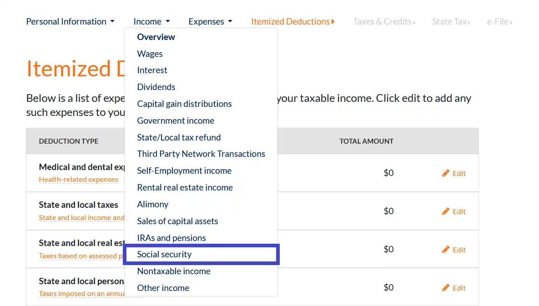Select Social security from Income menu
The height and width of the screenshot is (306, 539).
pyautogui.click(x=164, y=254)
